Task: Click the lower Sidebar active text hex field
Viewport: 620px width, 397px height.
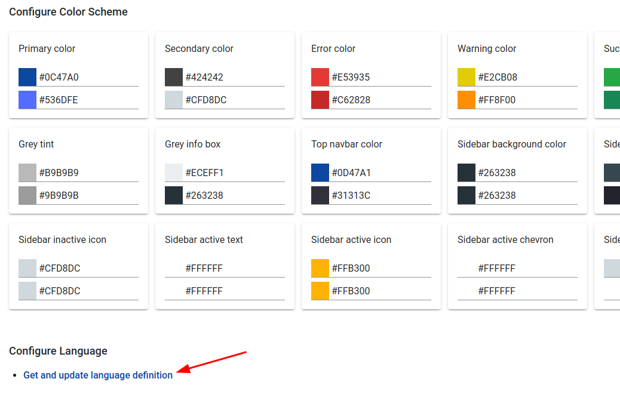Action: click(x=234, y=291)
